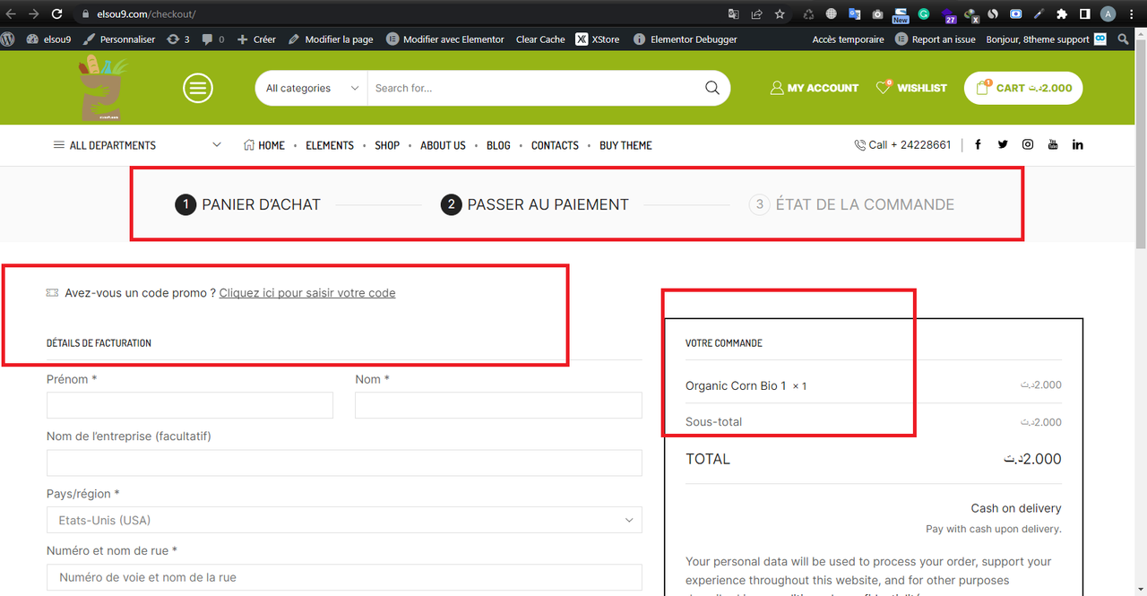The height and width of the screenshot is (596, 1147).
Task: Open BLOG in the navigation menu
Action: click(498, 145)
